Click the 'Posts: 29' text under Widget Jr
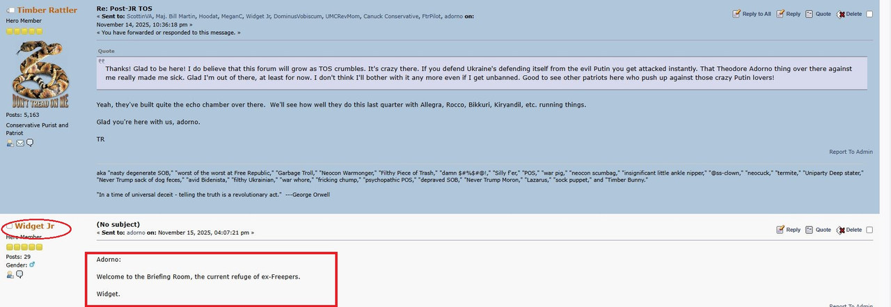Viewport: 891px width, 307px height. click(18, 257)
